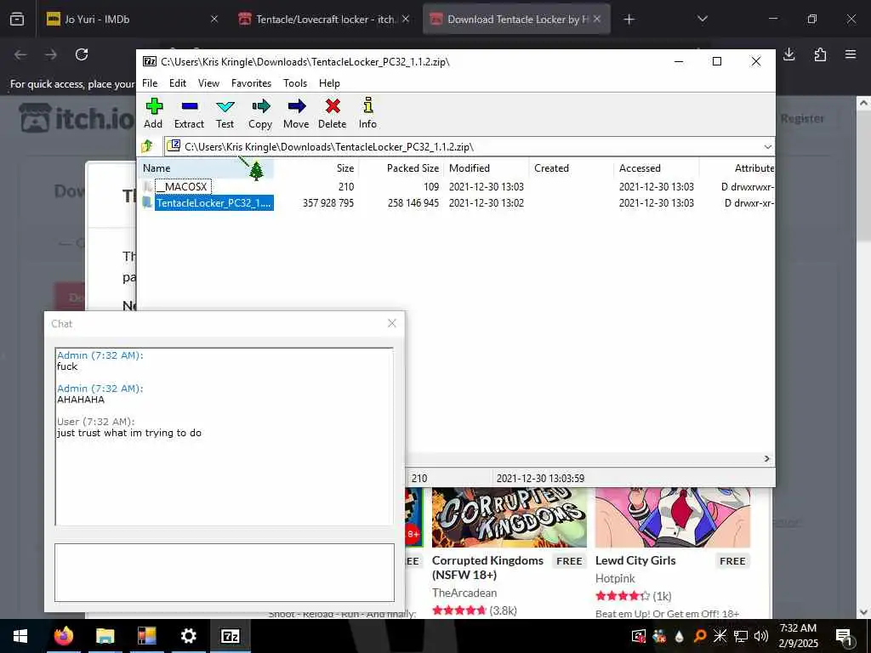Viewport: 871px width, 653px height.
Task: Click the volume speaker tray icon
Action: coord(761,636)
